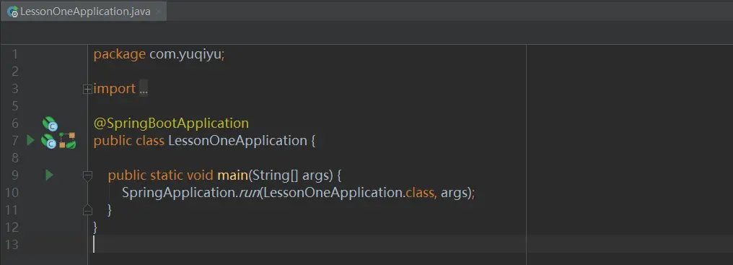The height and width of the screenshot is (265, 733).
Task: Click line number 1 in the gutter
Action: point(15,54)
